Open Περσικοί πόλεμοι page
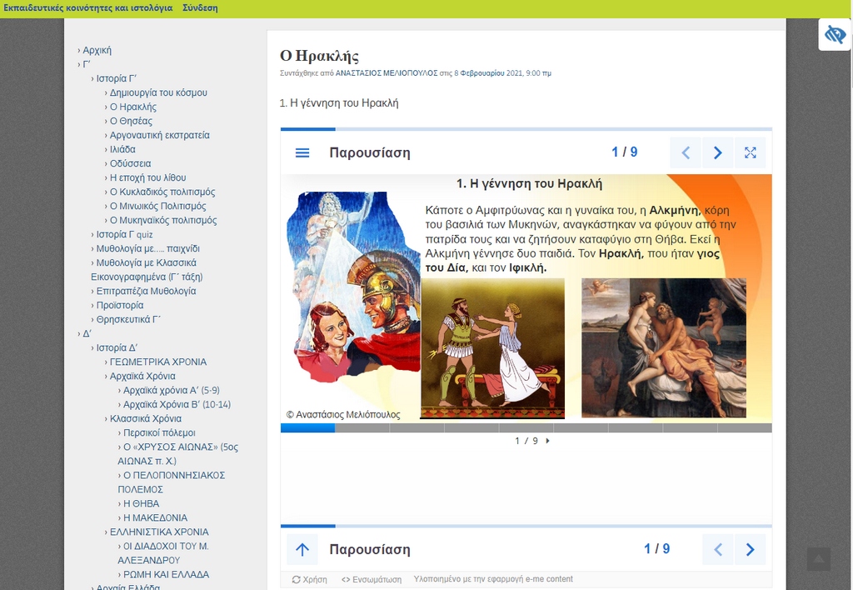853x590 pixels. [159, 432]
